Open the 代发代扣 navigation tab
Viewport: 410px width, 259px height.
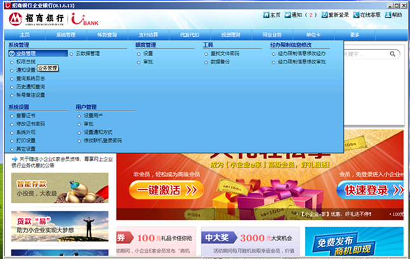tap(189, 35)
